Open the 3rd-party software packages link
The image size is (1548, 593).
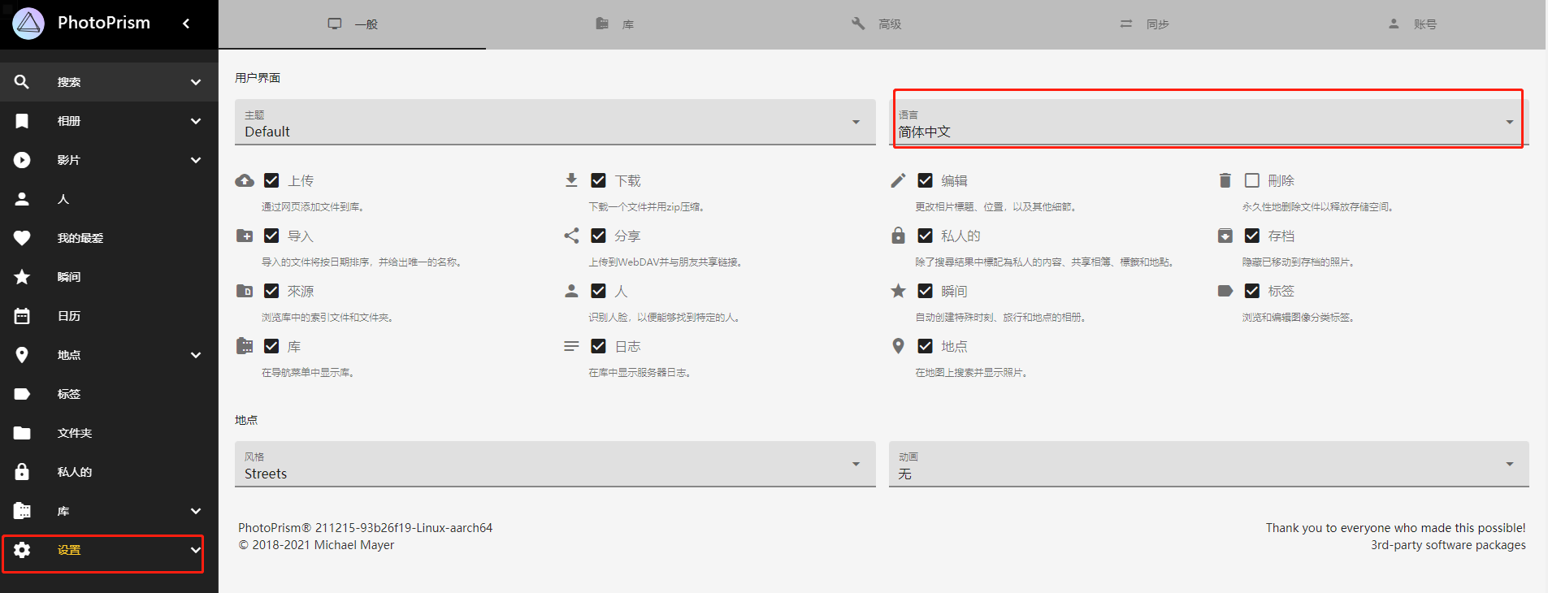1447,545
